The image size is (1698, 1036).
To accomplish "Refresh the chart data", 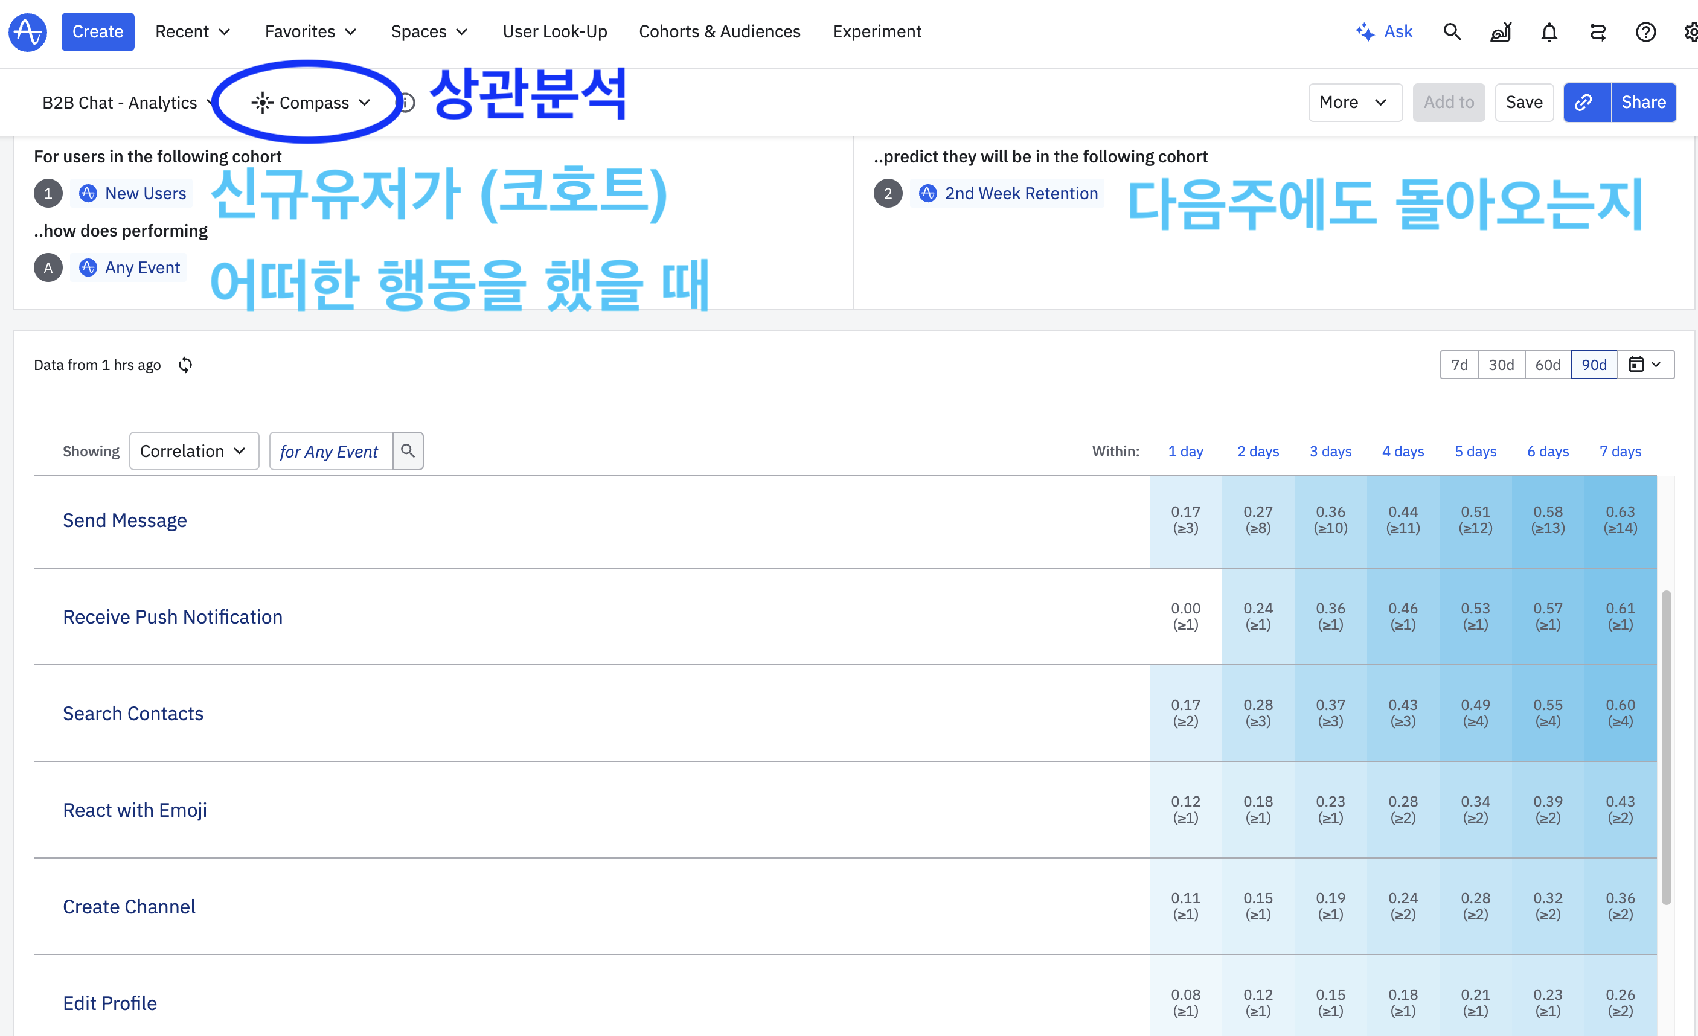I will point(185,365).
